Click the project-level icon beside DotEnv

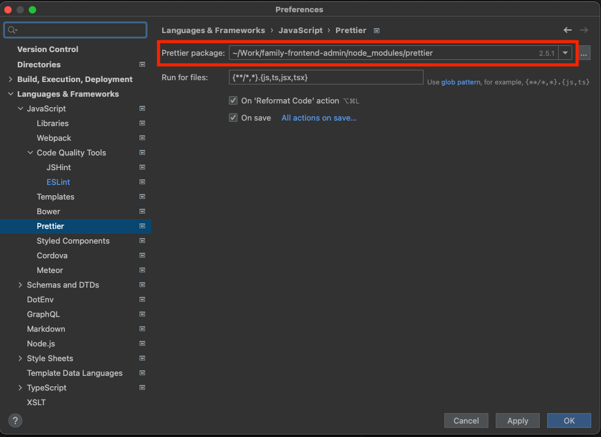click(x=142, y=299)
